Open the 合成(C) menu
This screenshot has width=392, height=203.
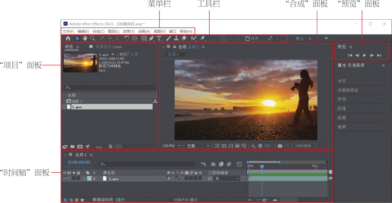click(x=98, y=31)
